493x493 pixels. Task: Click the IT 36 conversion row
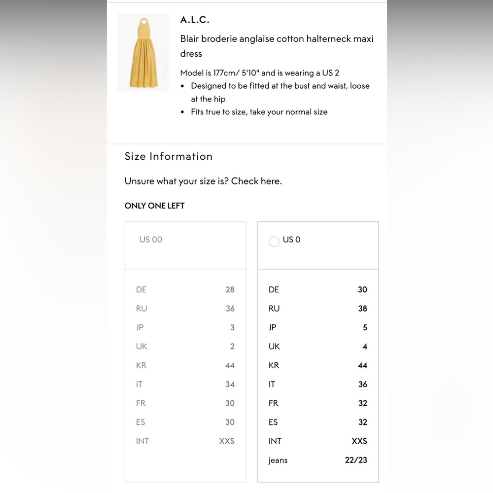318,384
